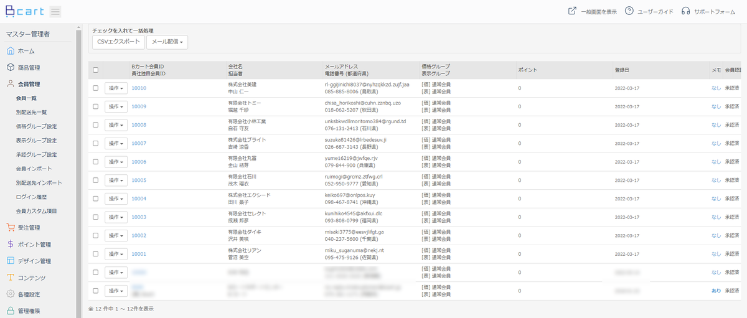The width and height of the screenshot is (747, 318).
Task: Click 一般画面を表示 link text
Action: (598, 12)
